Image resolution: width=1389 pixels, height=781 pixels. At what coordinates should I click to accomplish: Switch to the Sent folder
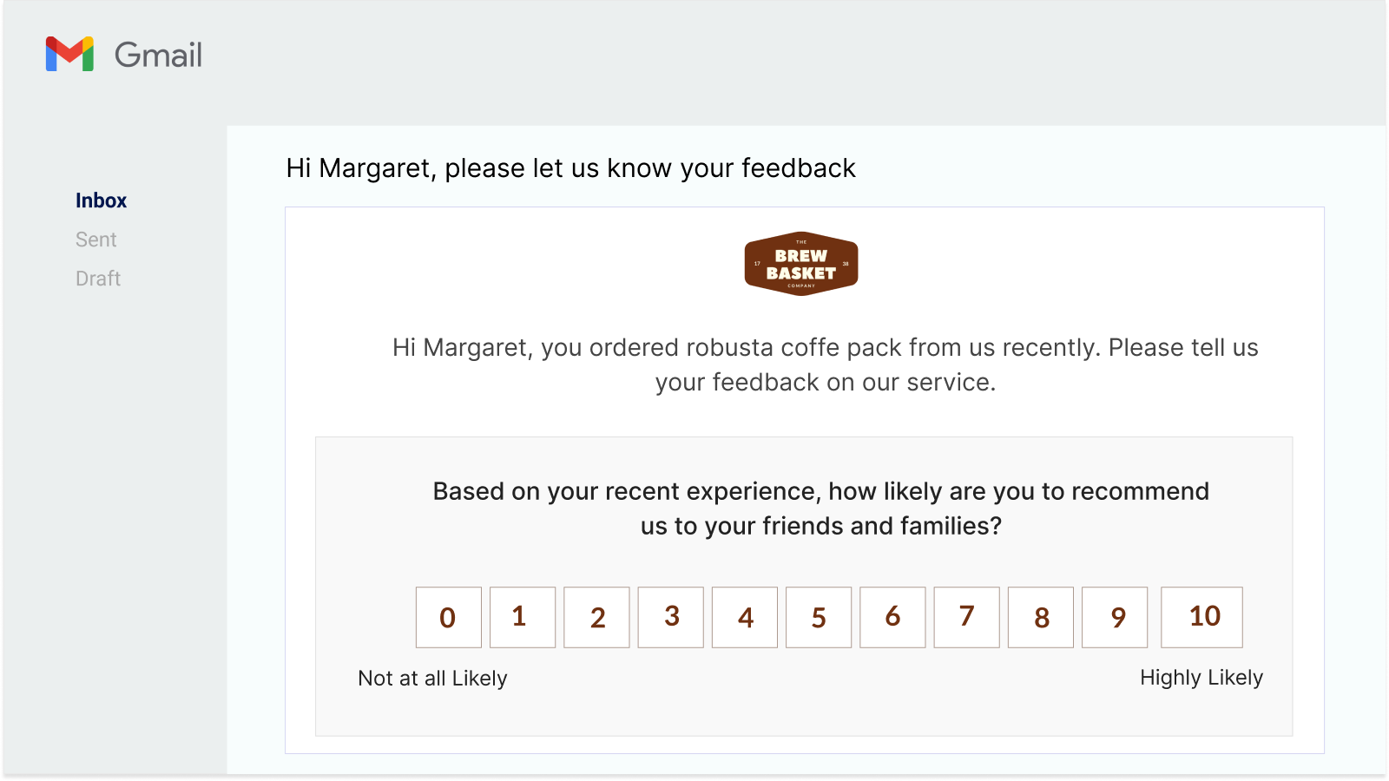pos(95,240)
